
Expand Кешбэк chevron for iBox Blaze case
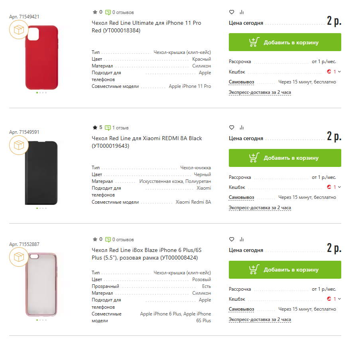pos(339,299)
